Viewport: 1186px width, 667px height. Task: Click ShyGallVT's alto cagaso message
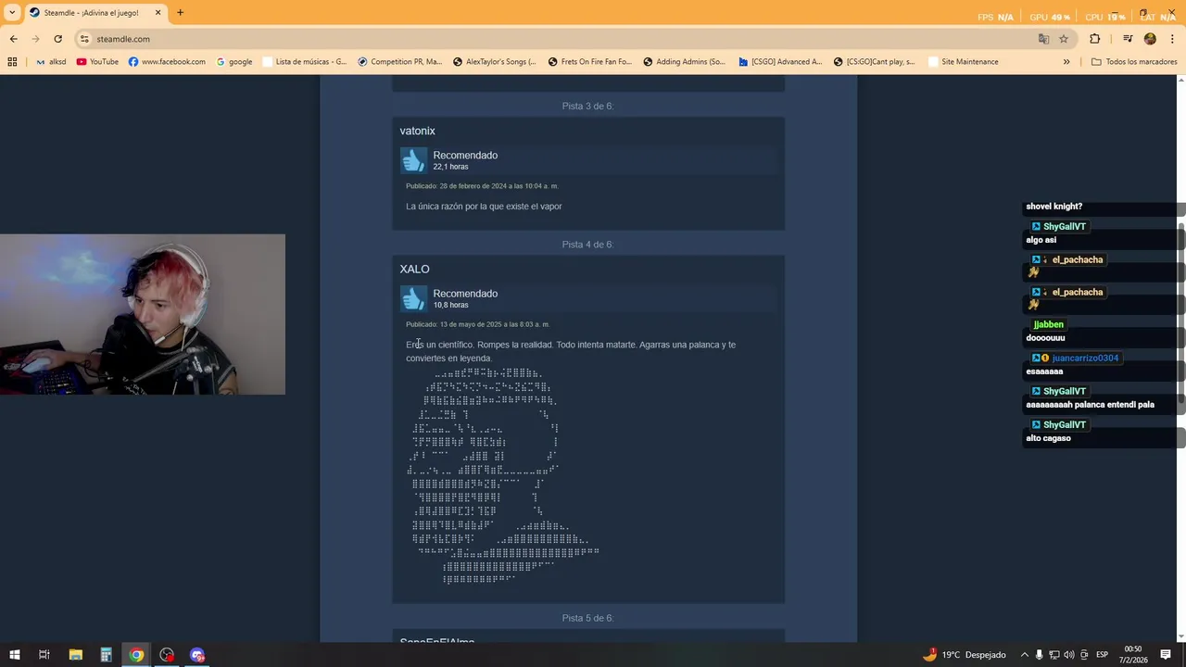click(1048, 438)
